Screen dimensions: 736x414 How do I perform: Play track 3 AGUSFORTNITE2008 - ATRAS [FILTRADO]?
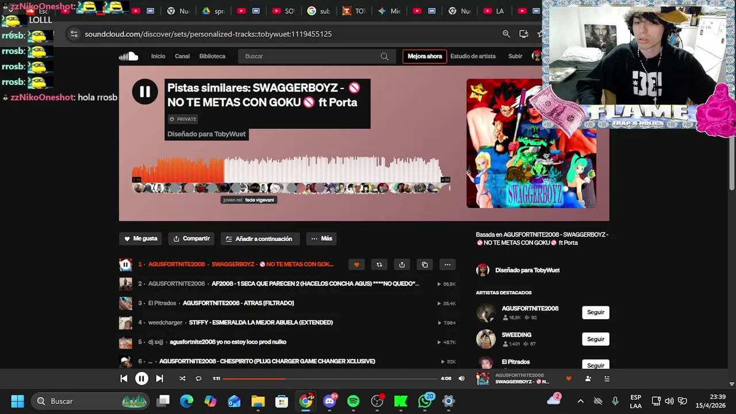(238, 303)
